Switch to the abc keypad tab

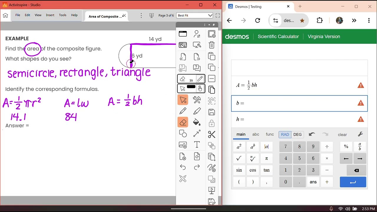click(256, 134)
